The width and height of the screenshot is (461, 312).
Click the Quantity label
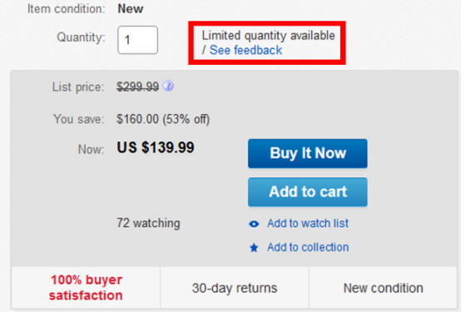(81, 37)
